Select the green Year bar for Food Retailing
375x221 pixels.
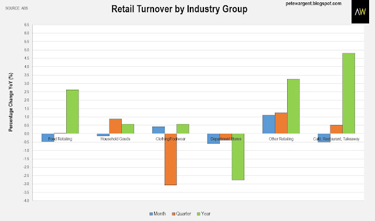(x=73, y=112)
